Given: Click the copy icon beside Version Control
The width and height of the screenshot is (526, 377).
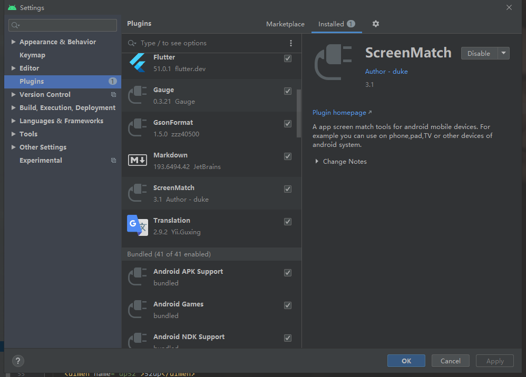Looking at the screenshot, I should tap(114, 94).
